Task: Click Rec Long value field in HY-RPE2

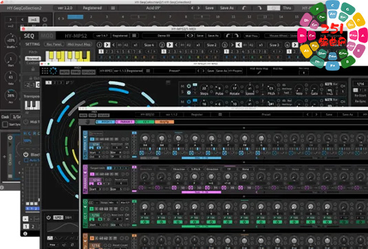Action: [304, 73]
